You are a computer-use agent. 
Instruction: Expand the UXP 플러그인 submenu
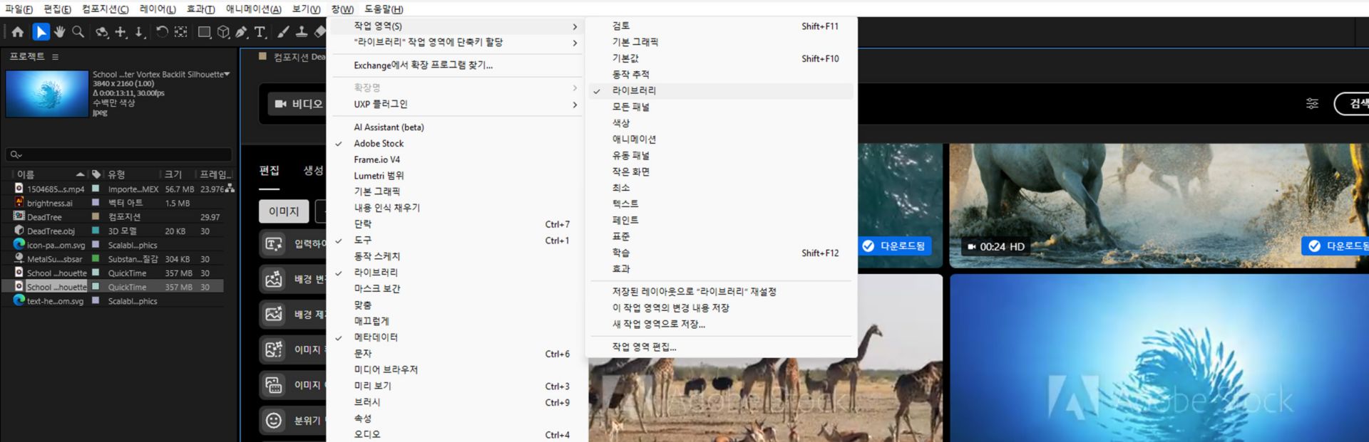(455, 105)
